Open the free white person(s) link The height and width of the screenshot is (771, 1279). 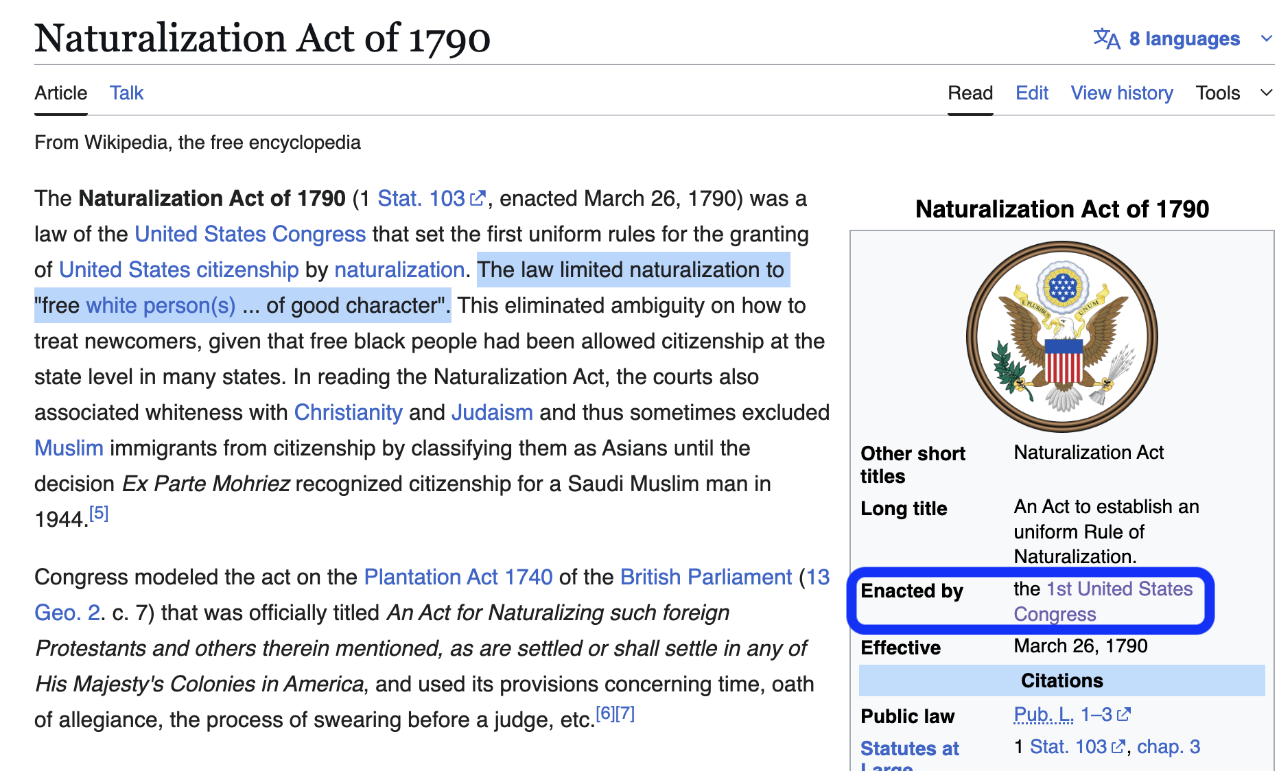[161, 305]
